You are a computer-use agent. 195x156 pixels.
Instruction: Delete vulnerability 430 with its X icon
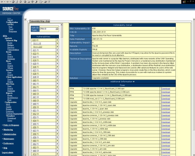(x=57, y=40)
